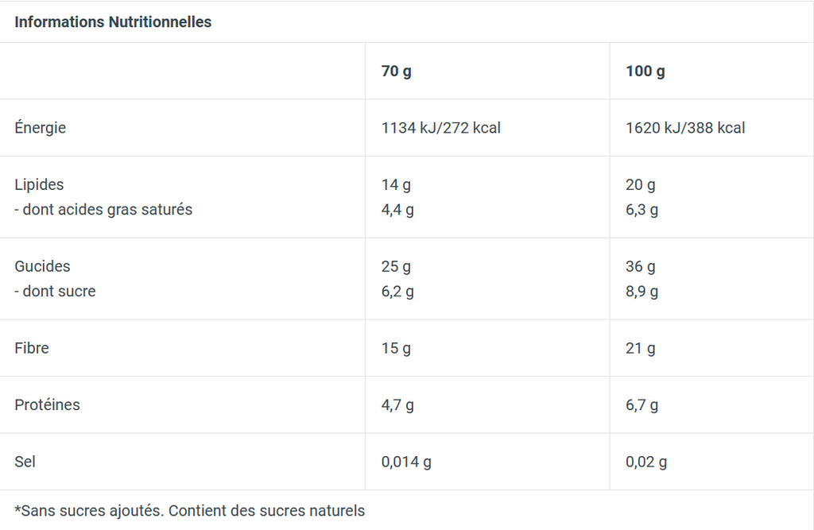Select the "Lipides" row label

point(39,184)
